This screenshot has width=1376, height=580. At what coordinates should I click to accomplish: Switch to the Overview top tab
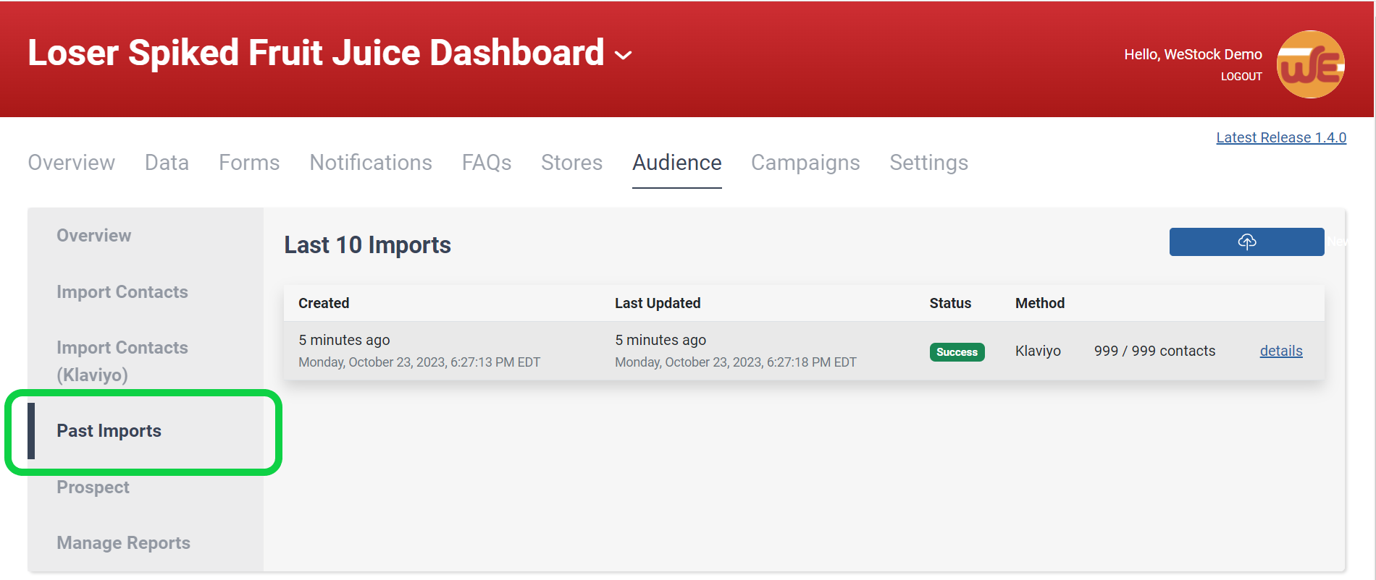click(71, 163)
